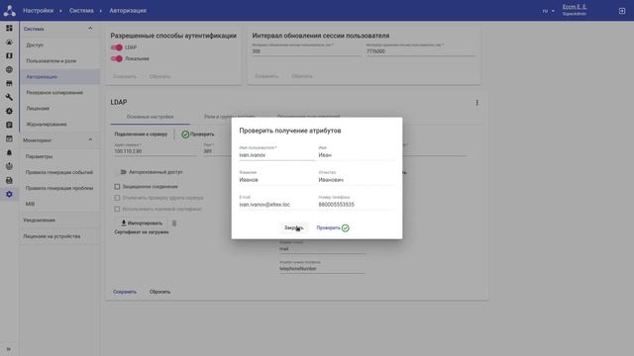Select Авторизация in the left menu
The image size is (634, 356).
coord(59,77)
